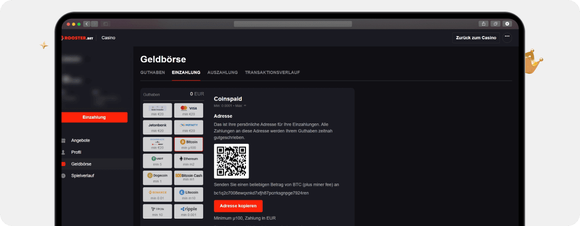Select Bitcoin Cash deposit method

click(x=188, y=177)
